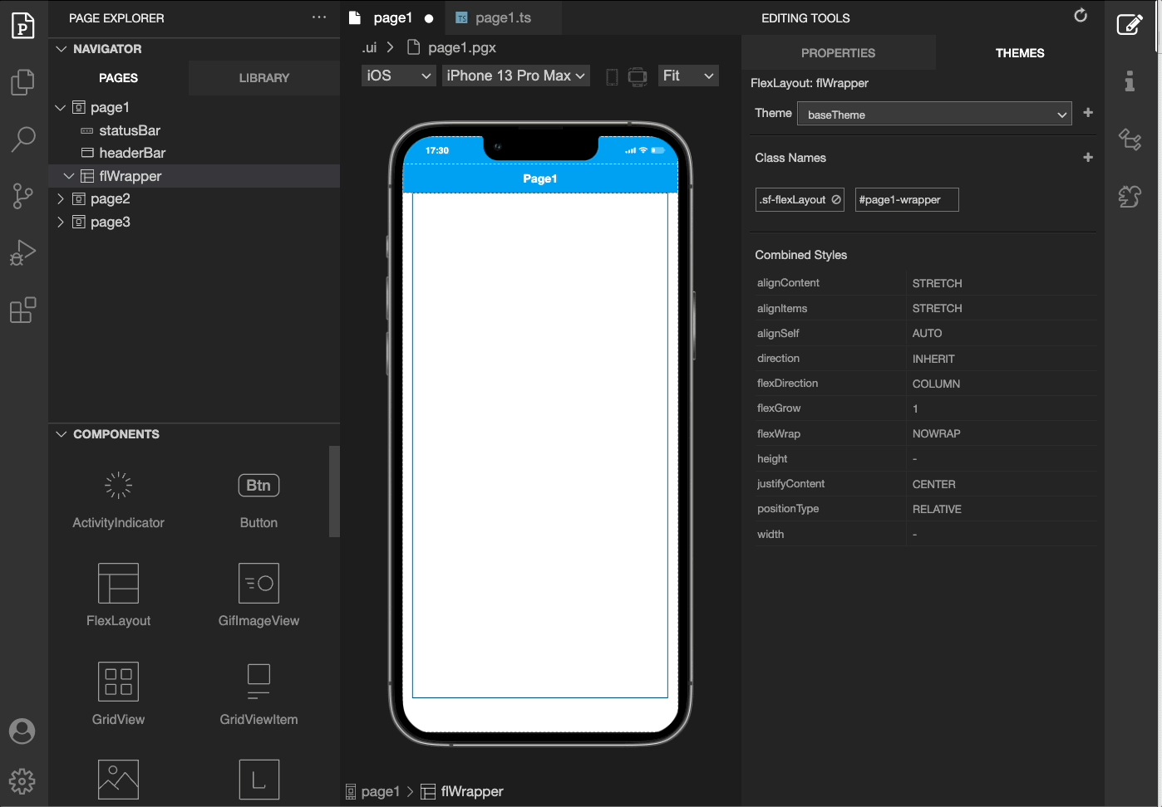The width and height of the screenshot is (1162, 807).
Task: Open the Run and Debug icon
Action: (x=23, y=252)
